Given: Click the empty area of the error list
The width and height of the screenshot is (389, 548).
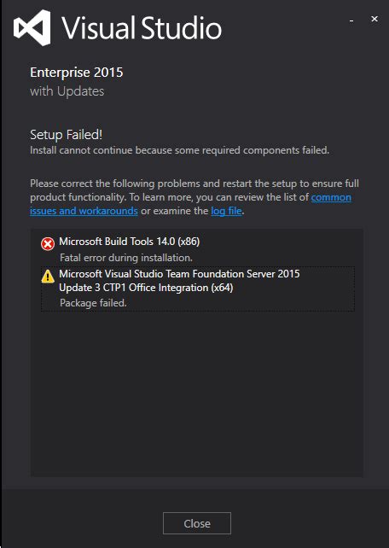Looking at the screenshot, I should point(197,392).
